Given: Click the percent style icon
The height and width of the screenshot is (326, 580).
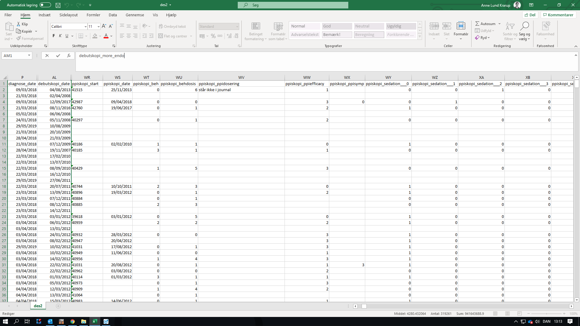Looking at the screenshot, I should tap(213, 36).
